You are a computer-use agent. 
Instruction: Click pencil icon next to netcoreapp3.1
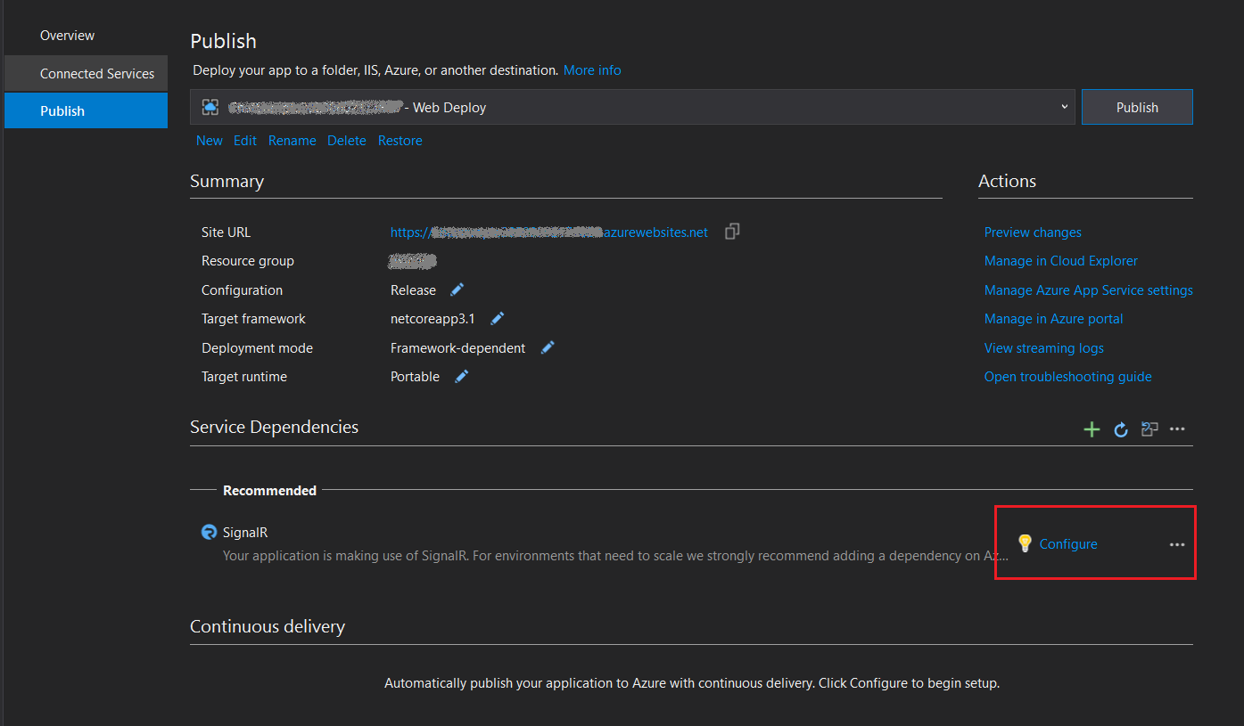click(498, 318)
